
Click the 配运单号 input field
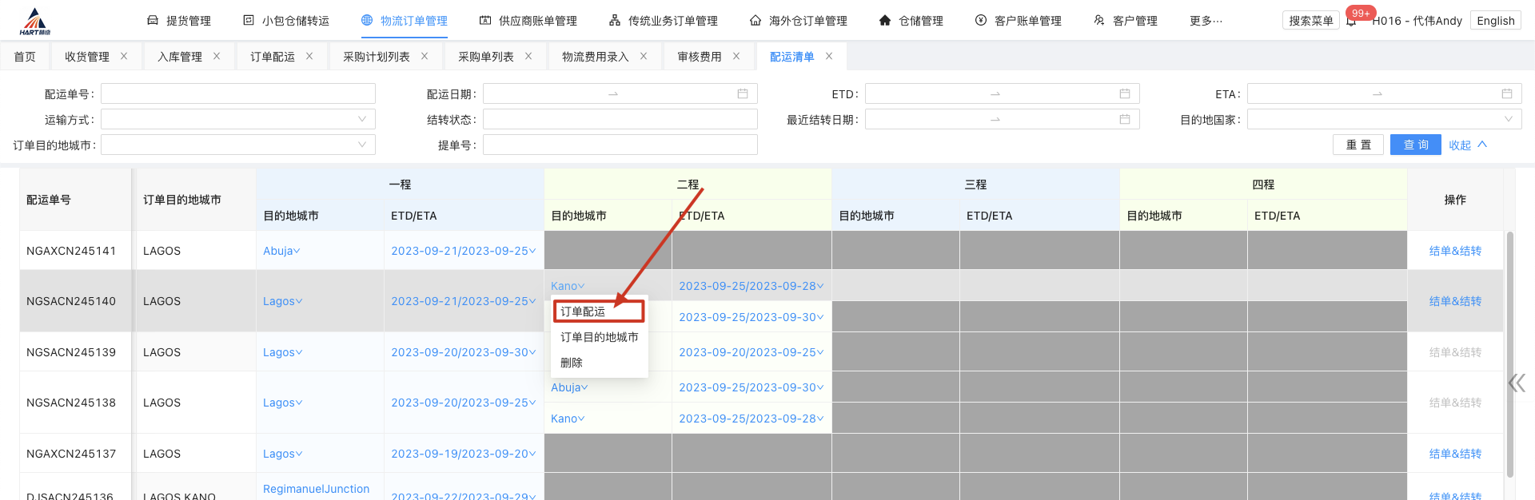point(237,94)
